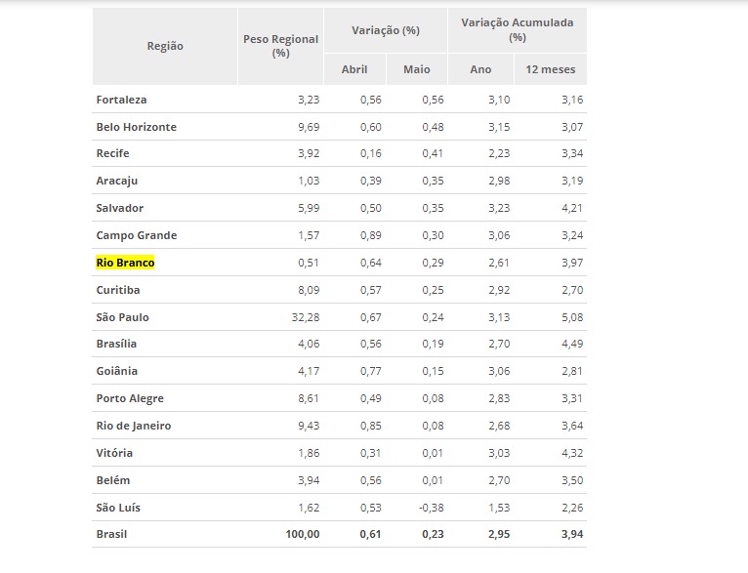
Task: Click the Porto Alegre row label
Action: click(x=130, y=398)
